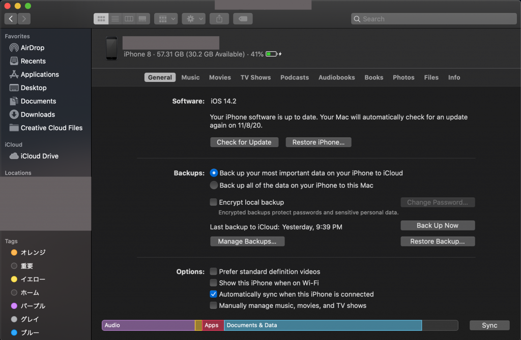Click the Edit Tags toolbar icon

pyautogui.click(x=243, y=19)
